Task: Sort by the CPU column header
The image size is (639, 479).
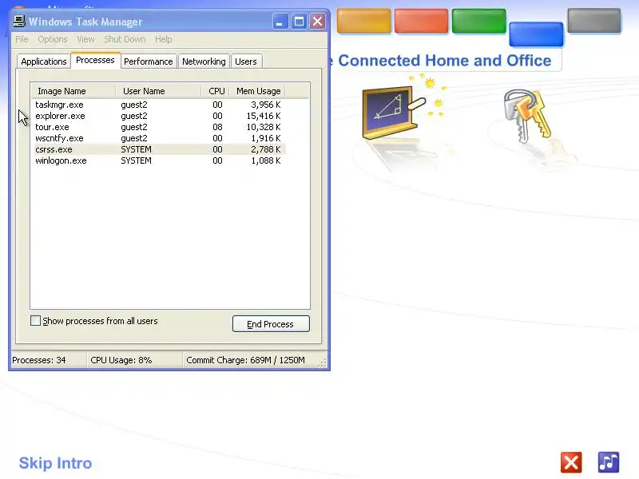Action: point(215,91)
